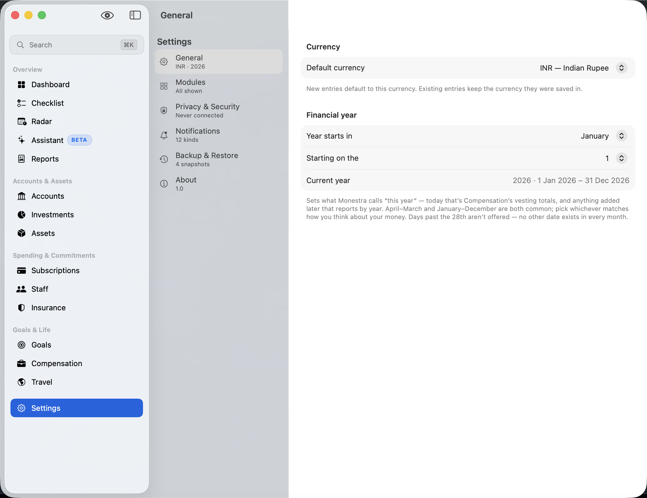Open General settings section

218,62
